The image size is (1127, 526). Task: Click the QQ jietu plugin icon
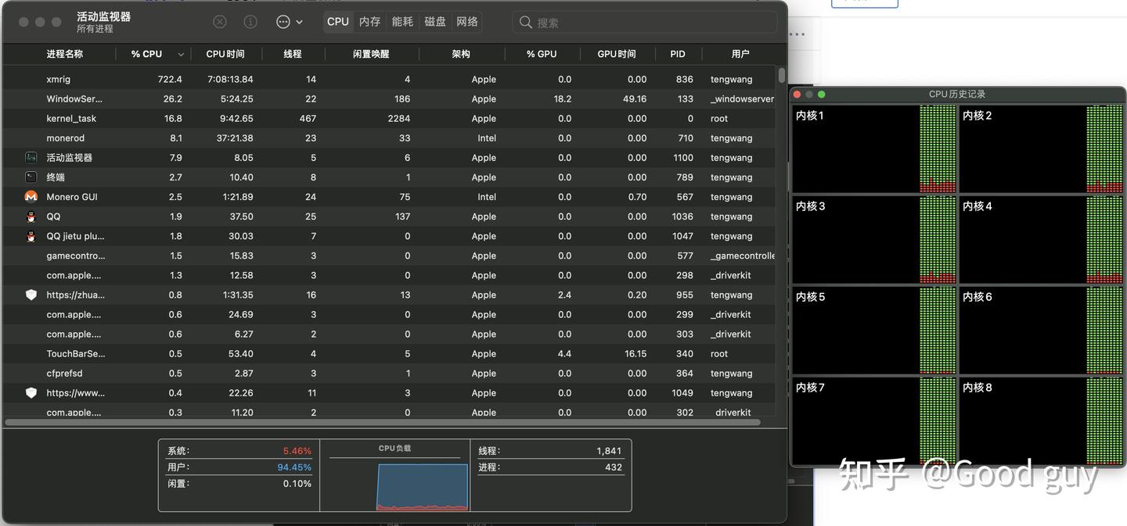(x=31, y=235)
